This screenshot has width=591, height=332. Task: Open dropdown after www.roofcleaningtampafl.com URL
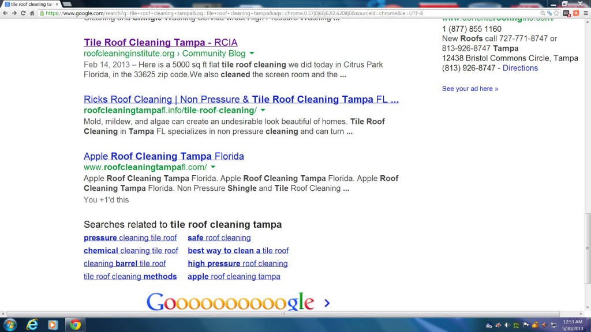214,167
